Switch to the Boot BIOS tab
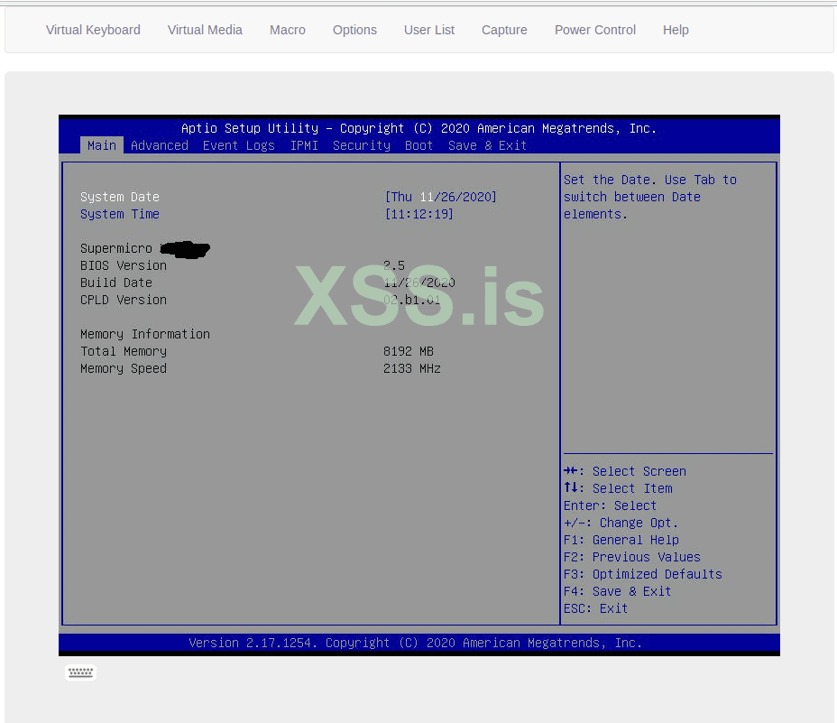837x723 pixels. [x=419, y=145]
